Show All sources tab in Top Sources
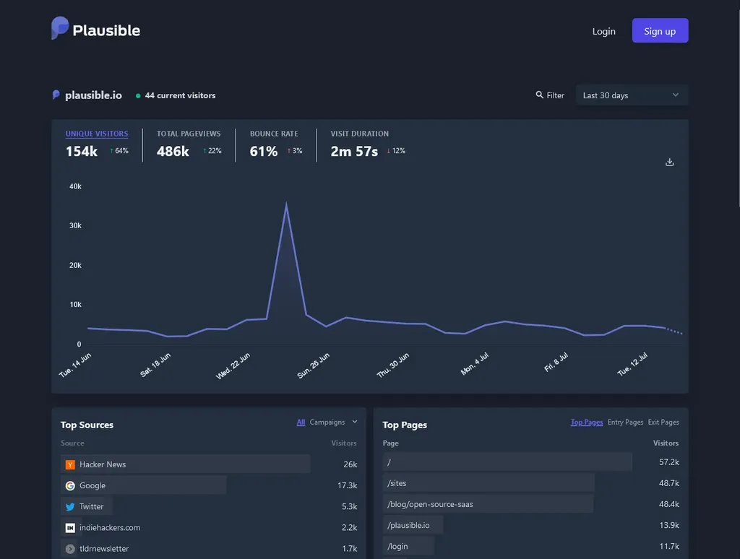The height and width of the screenshot is (559, 740). [301, 422]
